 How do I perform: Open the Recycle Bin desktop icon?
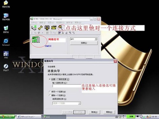[6, 30]
